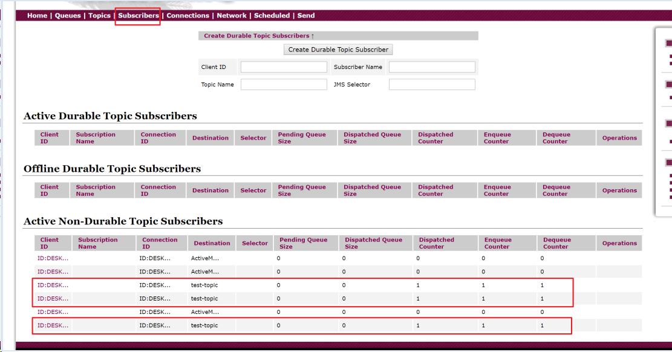Viewport: 672px width, 352px height.
Task: Go to the Send page
Action: (x=306, y=16)
